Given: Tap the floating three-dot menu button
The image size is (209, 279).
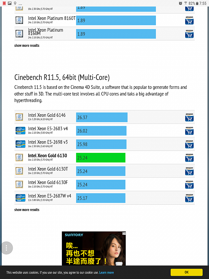Looking at the screenshot, I should 6,248.
